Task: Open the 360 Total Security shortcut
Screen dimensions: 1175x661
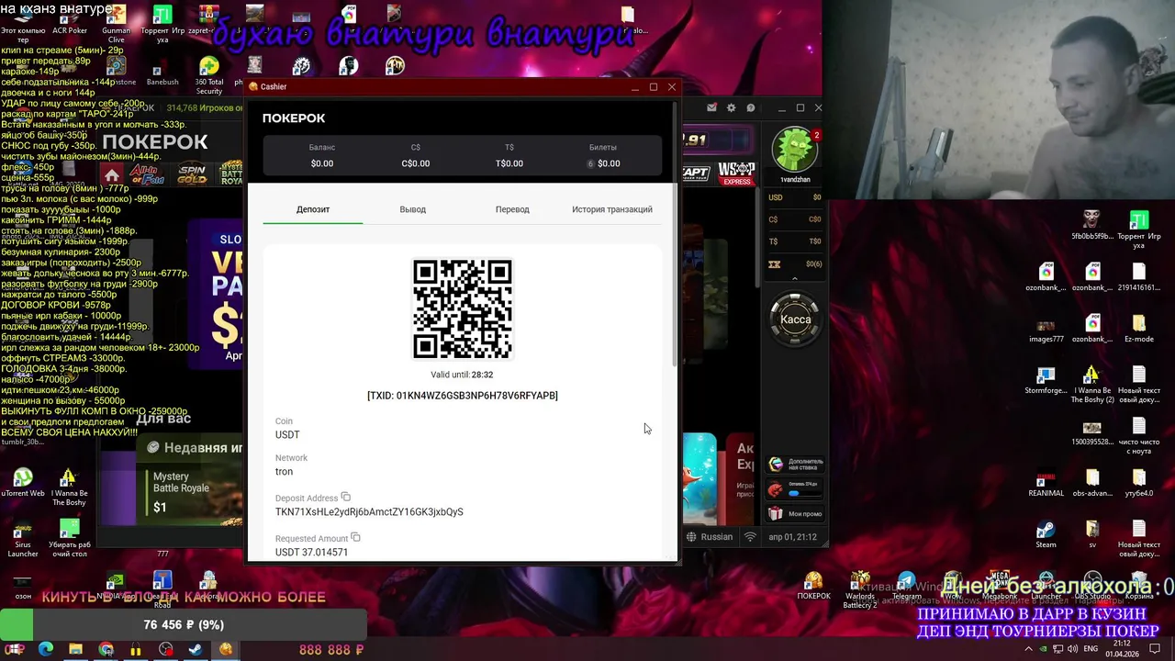Action: pos(209,76)
